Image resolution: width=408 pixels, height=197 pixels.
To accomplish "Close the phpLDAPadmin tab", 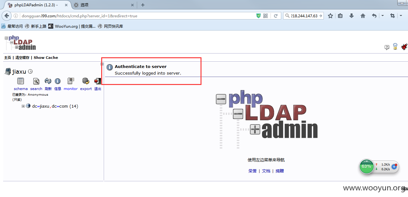I will [x=66, y=5].
